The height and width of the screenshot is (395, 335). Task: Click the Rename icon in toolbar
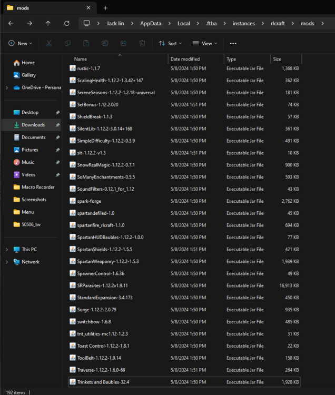coord(105,43)
